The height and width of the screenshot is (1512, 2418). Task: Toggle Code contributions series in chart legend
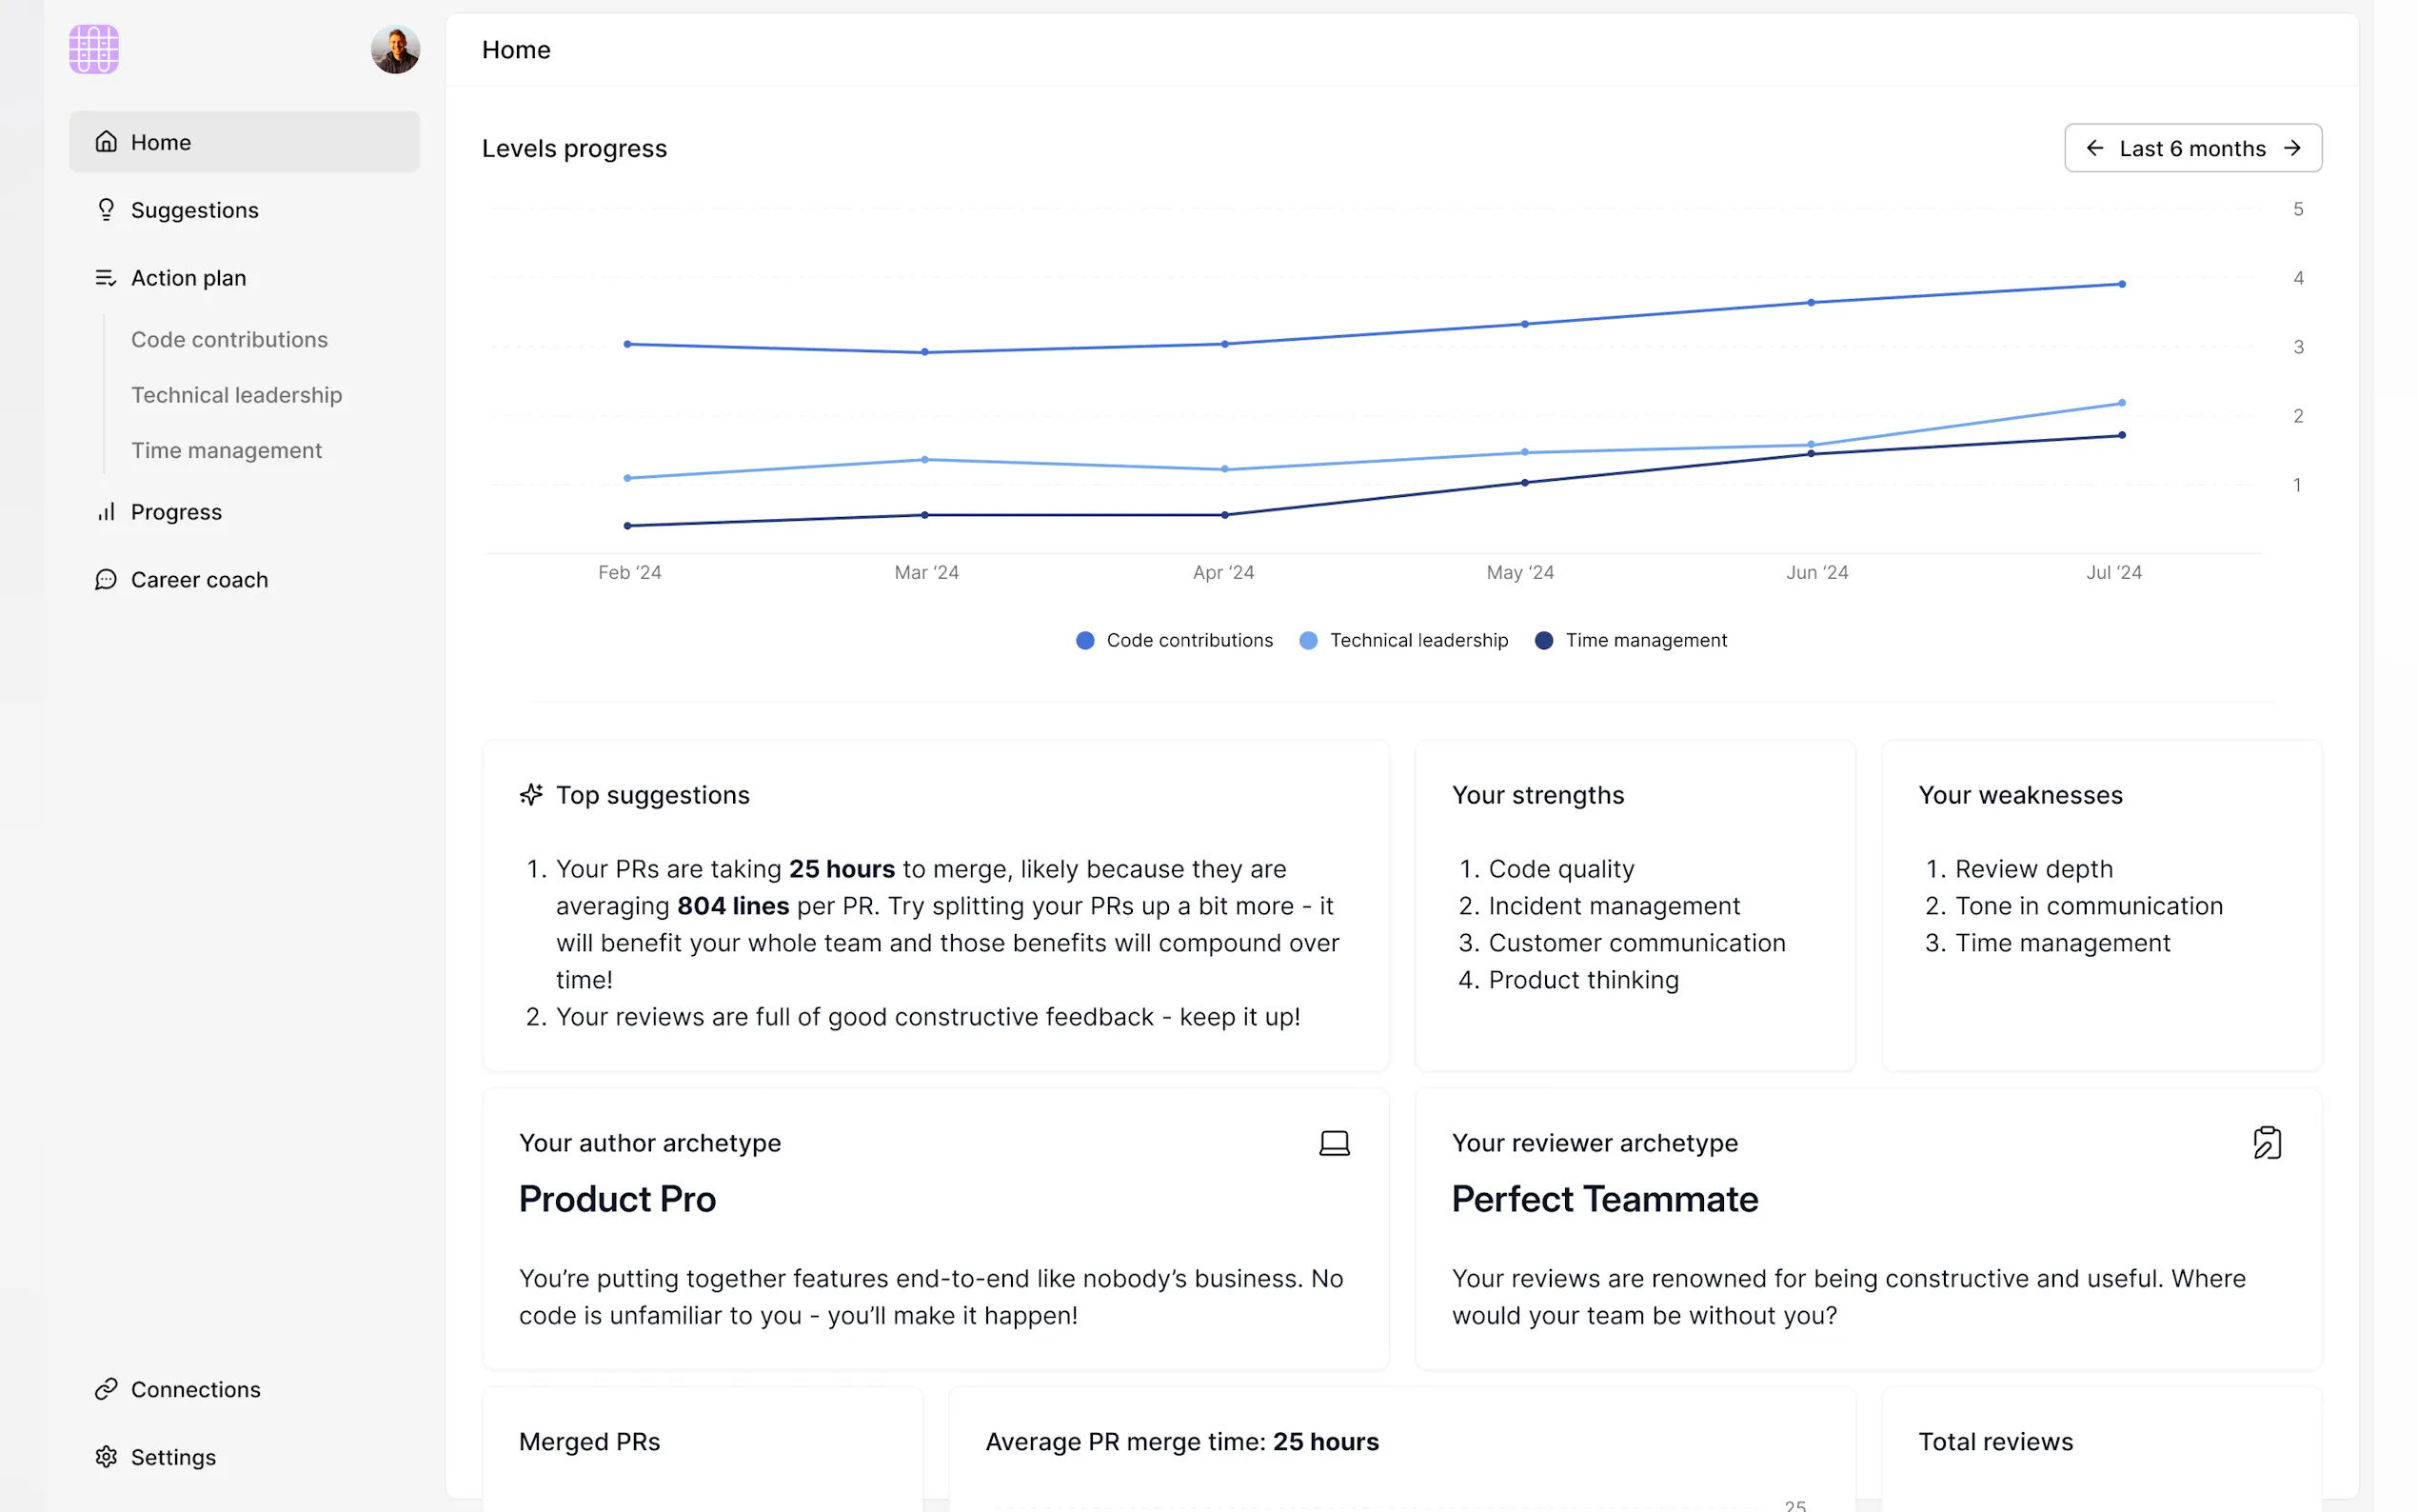pos(1175,640)
